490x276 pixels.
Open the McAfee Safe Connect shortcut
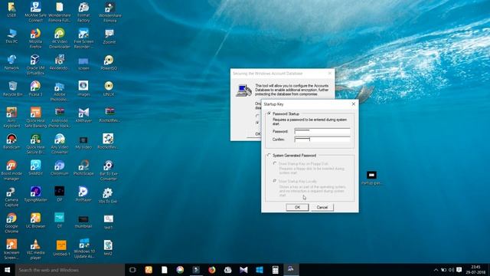click(35, 12)
